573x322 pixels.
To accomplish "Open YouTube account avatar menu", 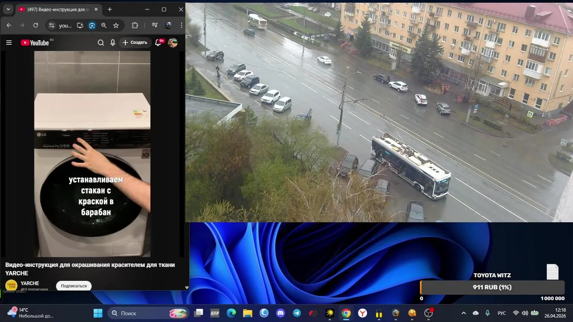I will point(173,42).
